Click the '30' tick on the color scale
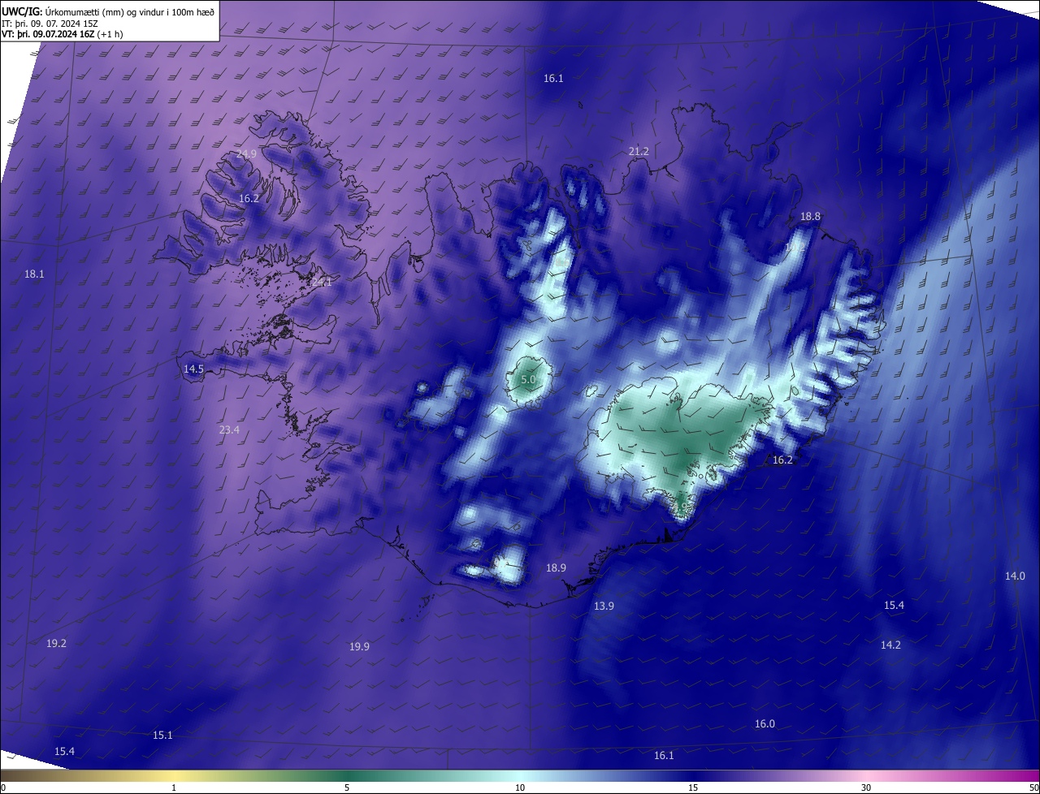1040x794 pixels. 866,788
